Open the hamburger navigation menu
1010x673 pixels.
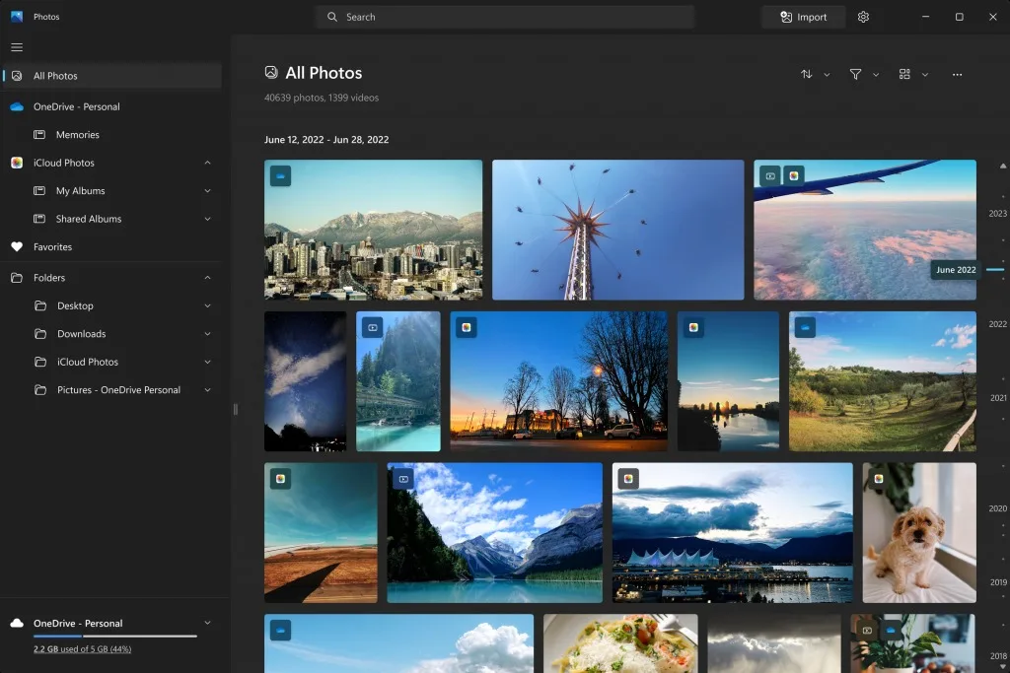click(17, 47)
